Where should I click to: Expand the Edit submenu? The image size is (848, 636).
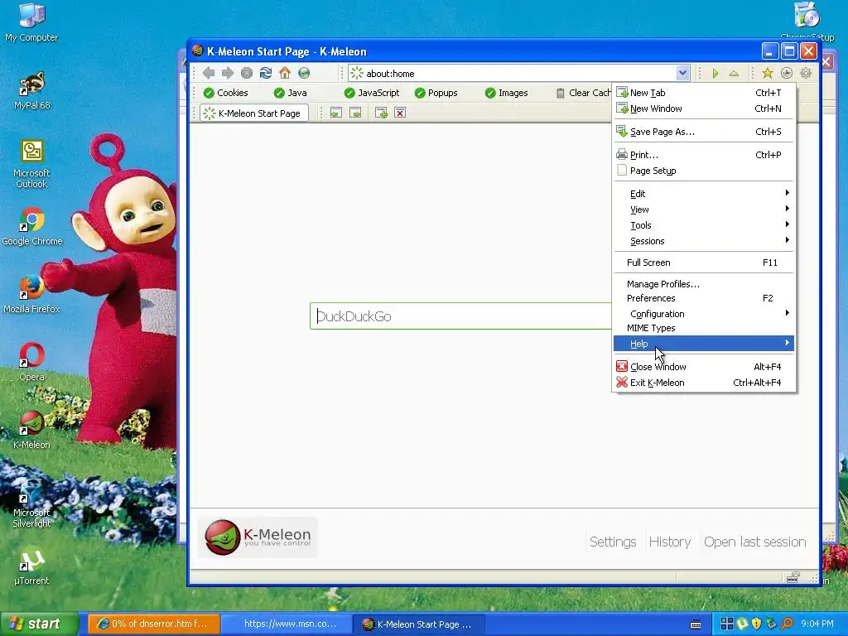point(704,194)
